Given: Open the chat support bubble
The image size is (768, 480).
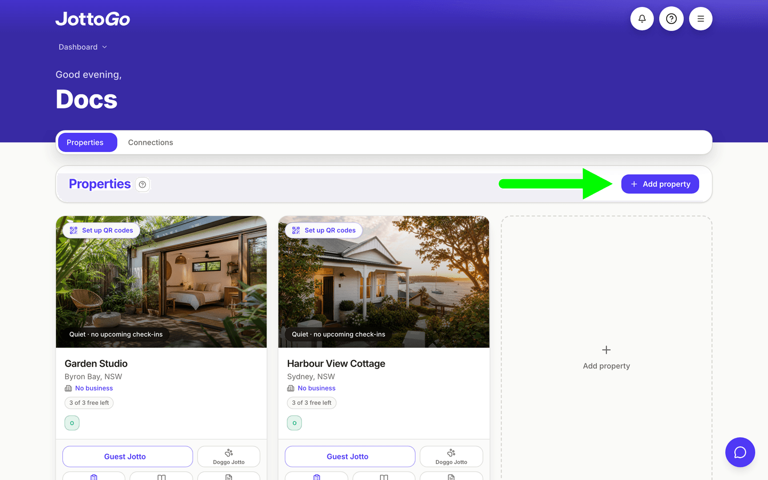Looking at the screenshot, I should click(740, 452).
